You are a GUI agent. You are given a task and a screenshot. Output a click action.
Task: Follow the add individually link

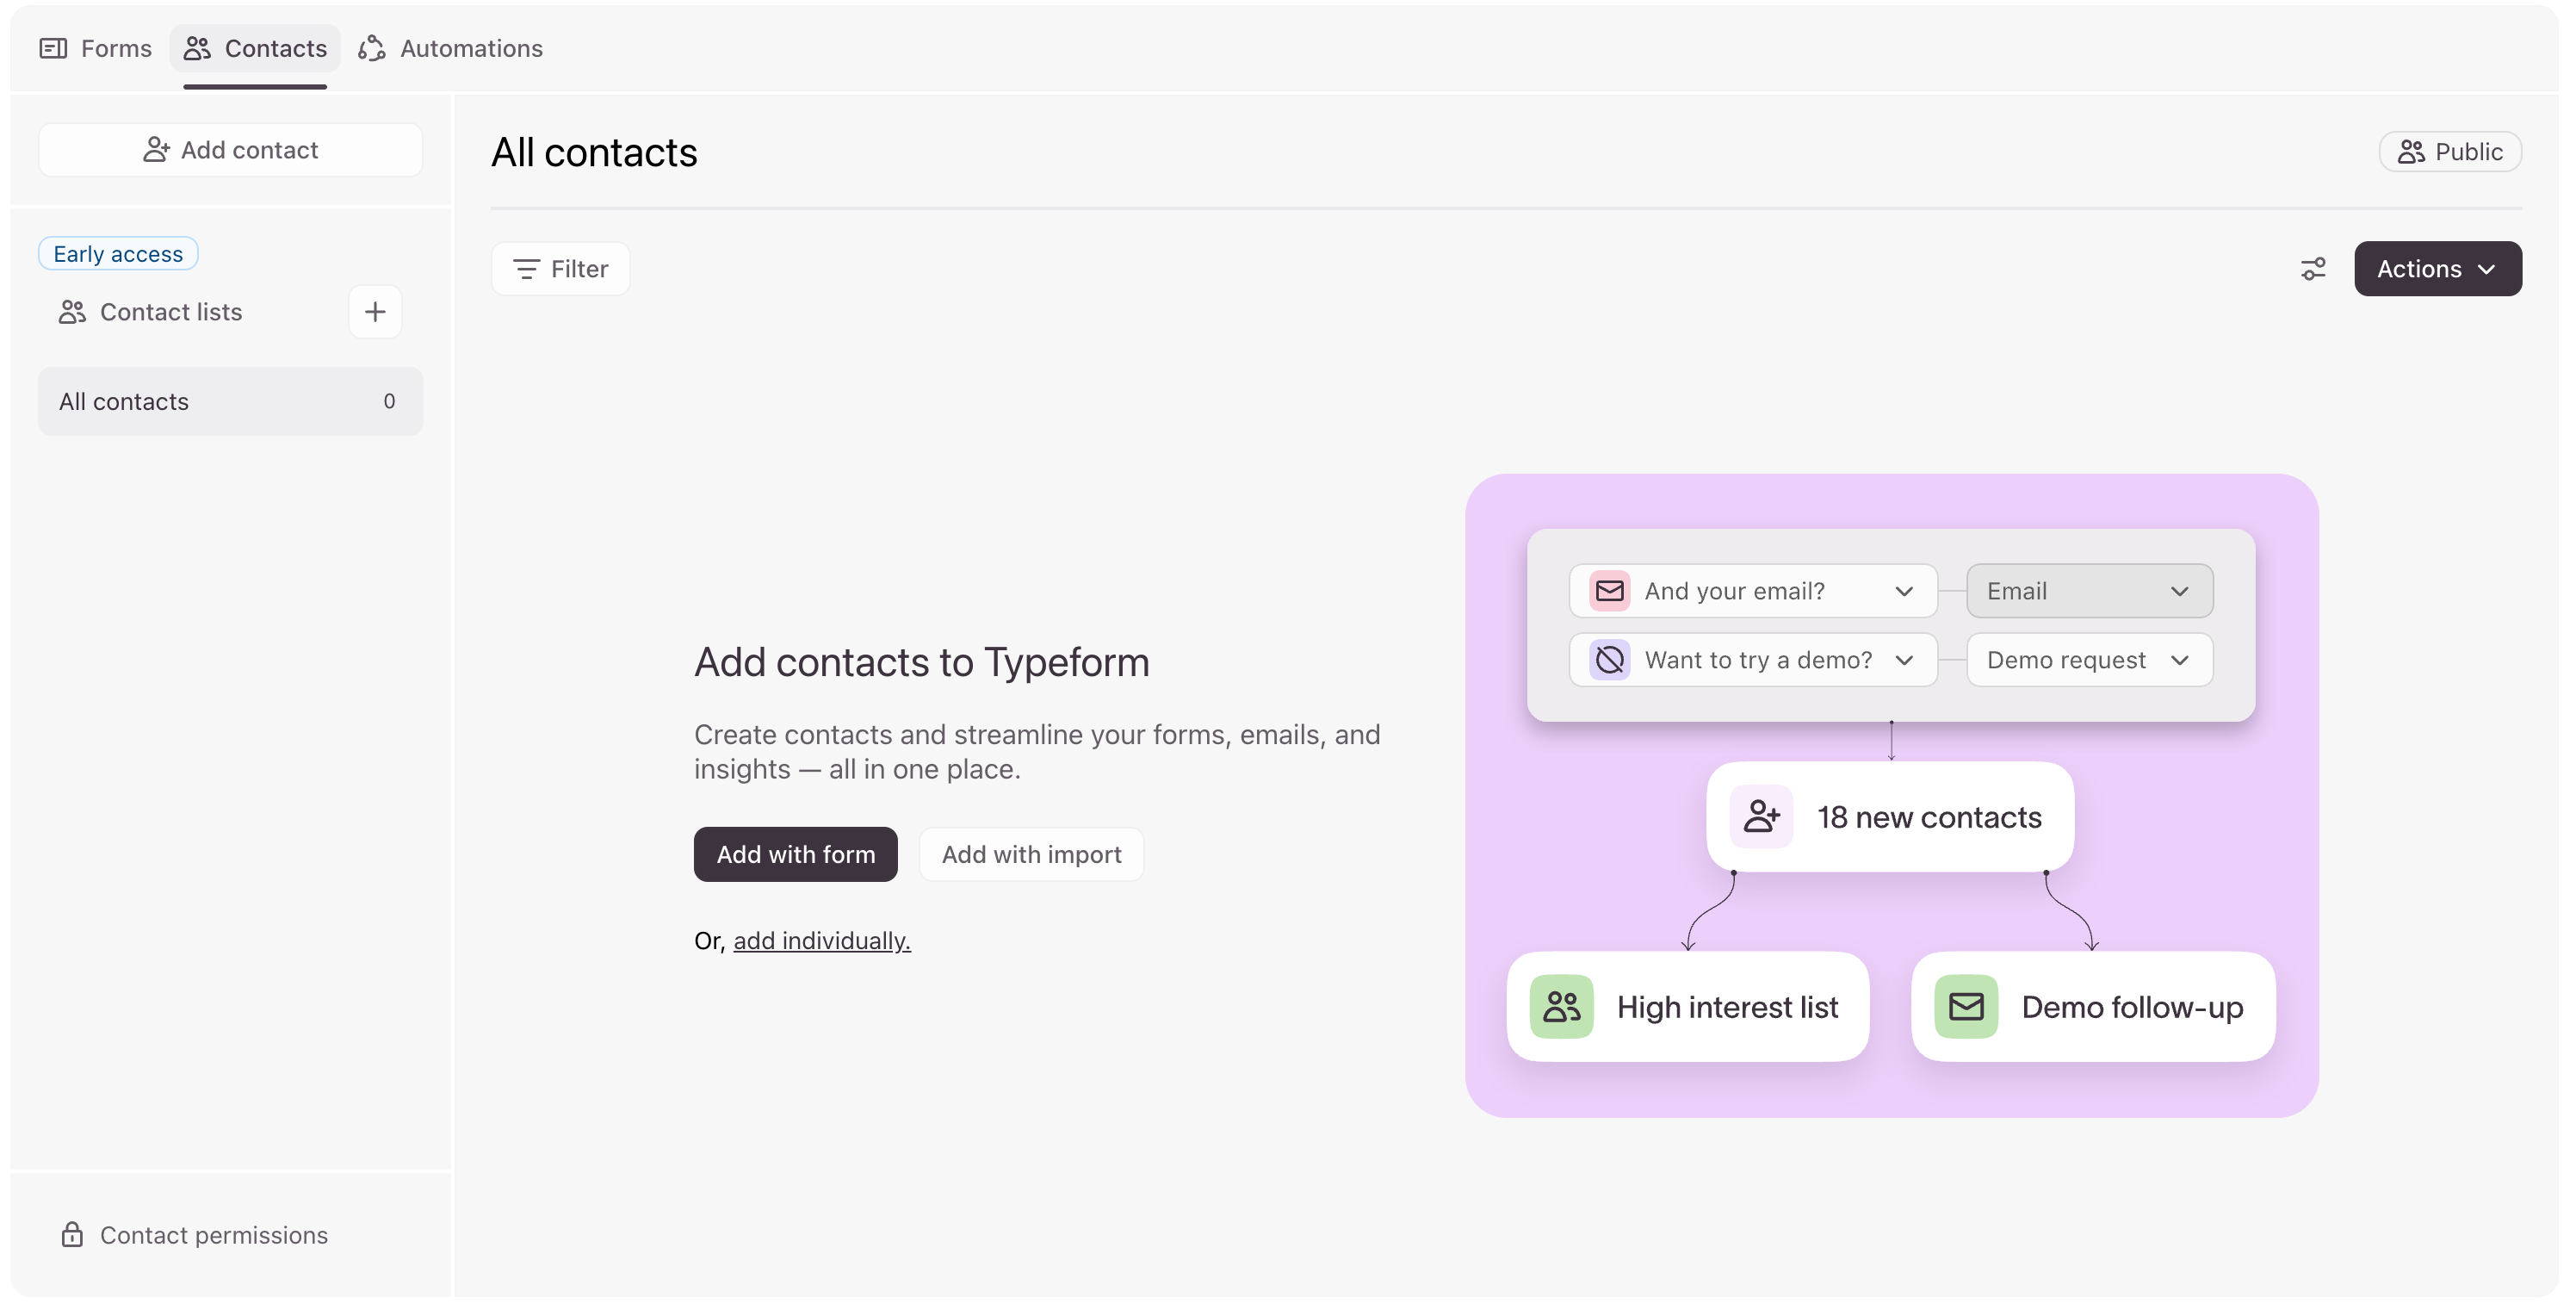[821, 941]
